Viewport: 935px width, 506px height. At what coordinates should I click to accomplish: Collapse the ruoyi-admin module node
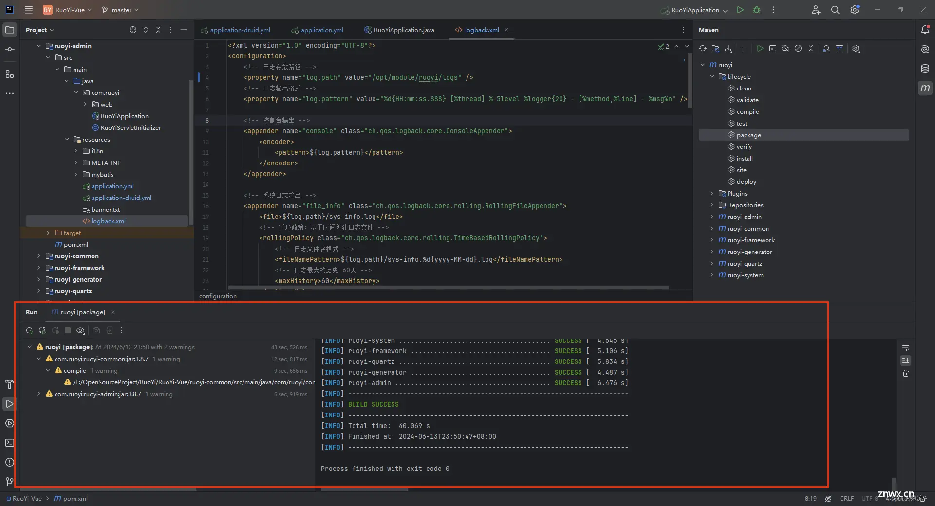point(39,46)
